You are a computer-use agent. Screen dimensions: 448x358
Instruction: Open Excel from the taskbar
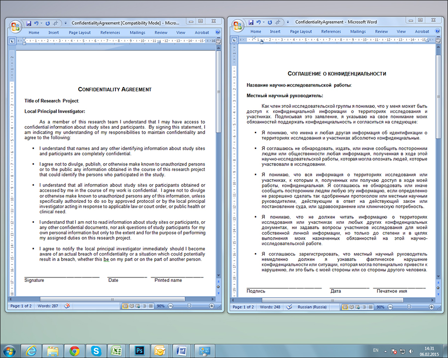117,351
